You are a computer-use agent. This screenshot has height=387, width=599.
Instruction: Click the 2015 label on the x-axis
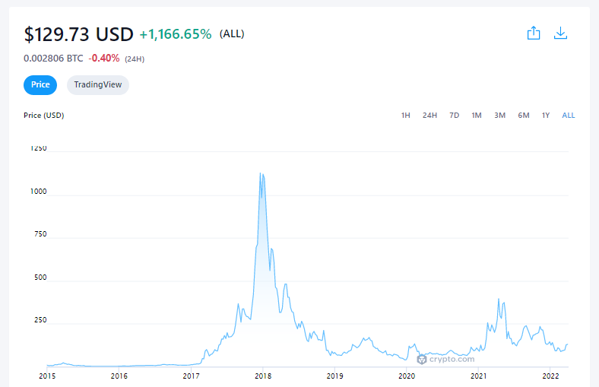click(47, 376)
